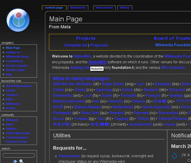The image size is (191, 163).
Task: Click the blue arrow Go icon under search
Action: point(15,161)
